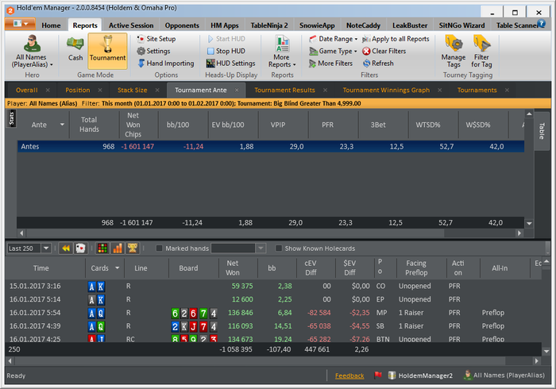556x389 pixels.
Task: Refresh the report filters
Action: 378,63
